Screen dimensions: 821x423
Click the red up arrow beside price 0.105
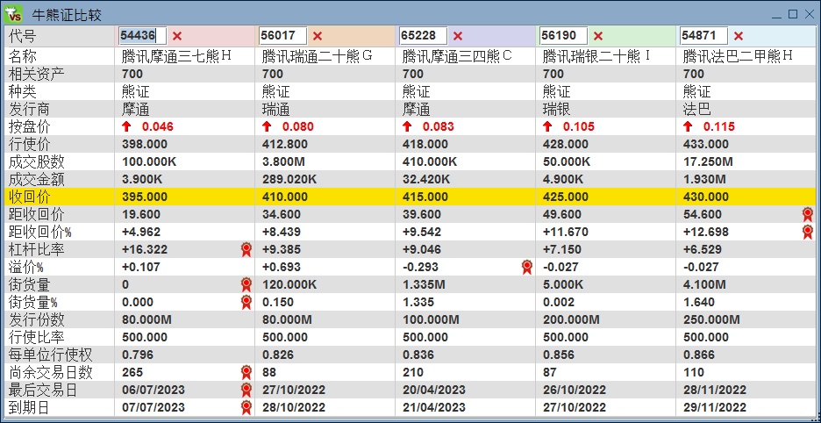tap(547, 126)
